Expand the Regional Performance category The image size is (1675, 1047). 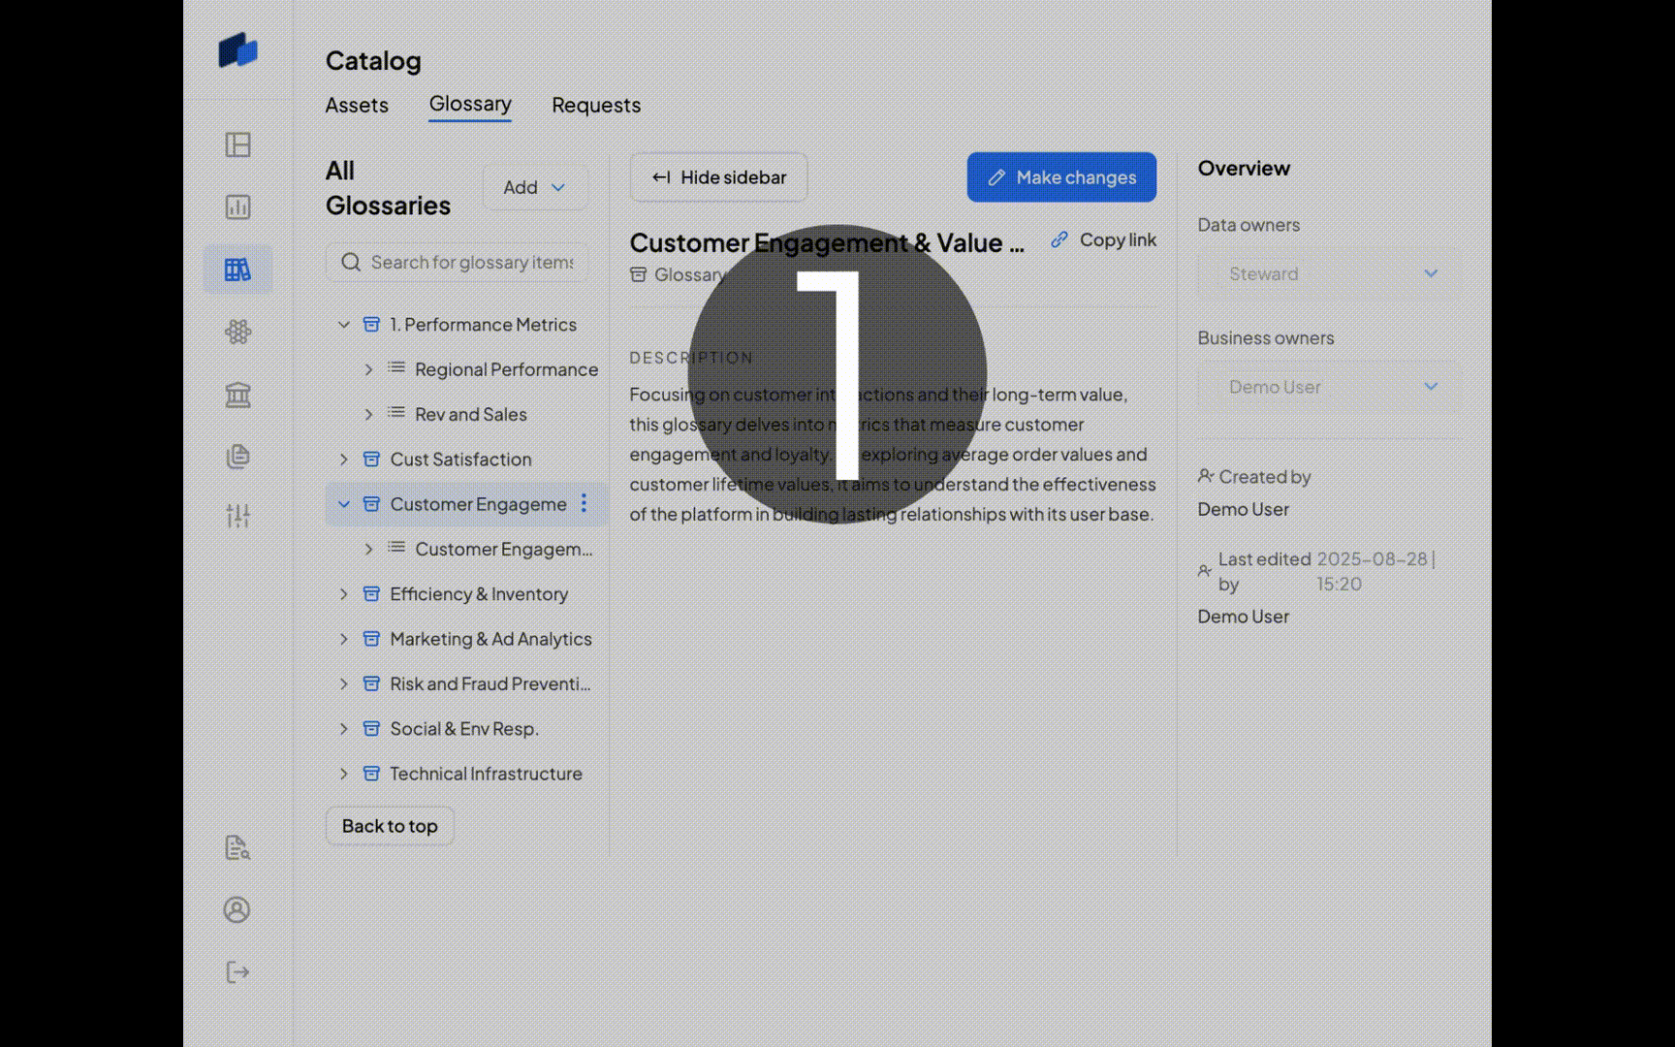coord(368,369)
